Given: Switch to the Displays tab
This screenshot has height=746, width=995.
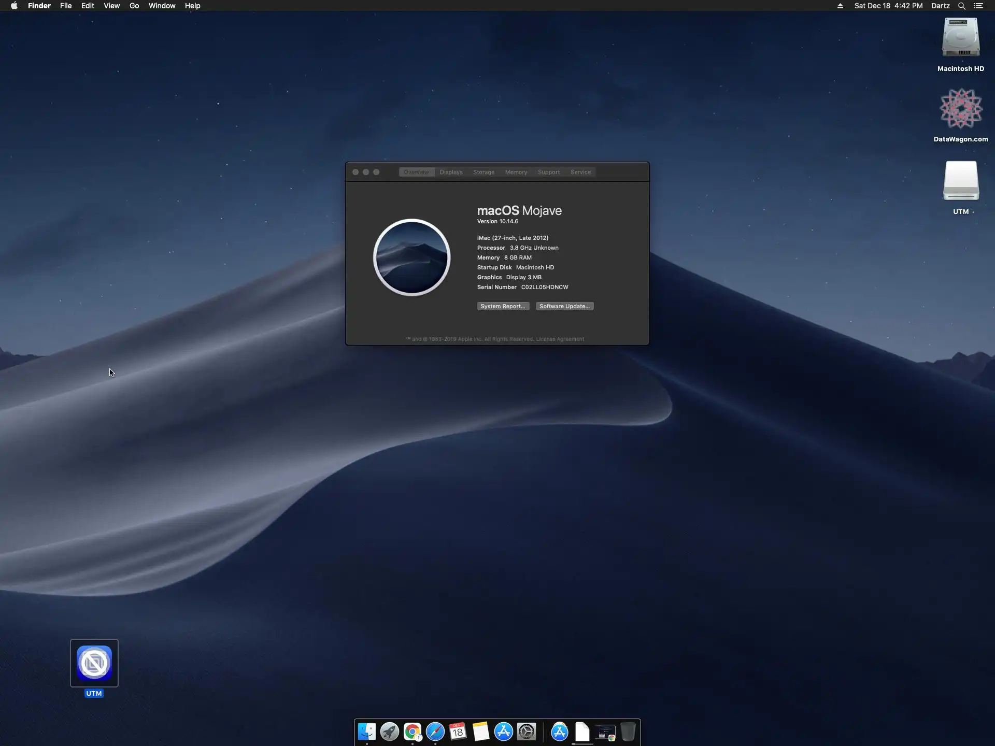Looking at the screenshot, I should [451, 172].
